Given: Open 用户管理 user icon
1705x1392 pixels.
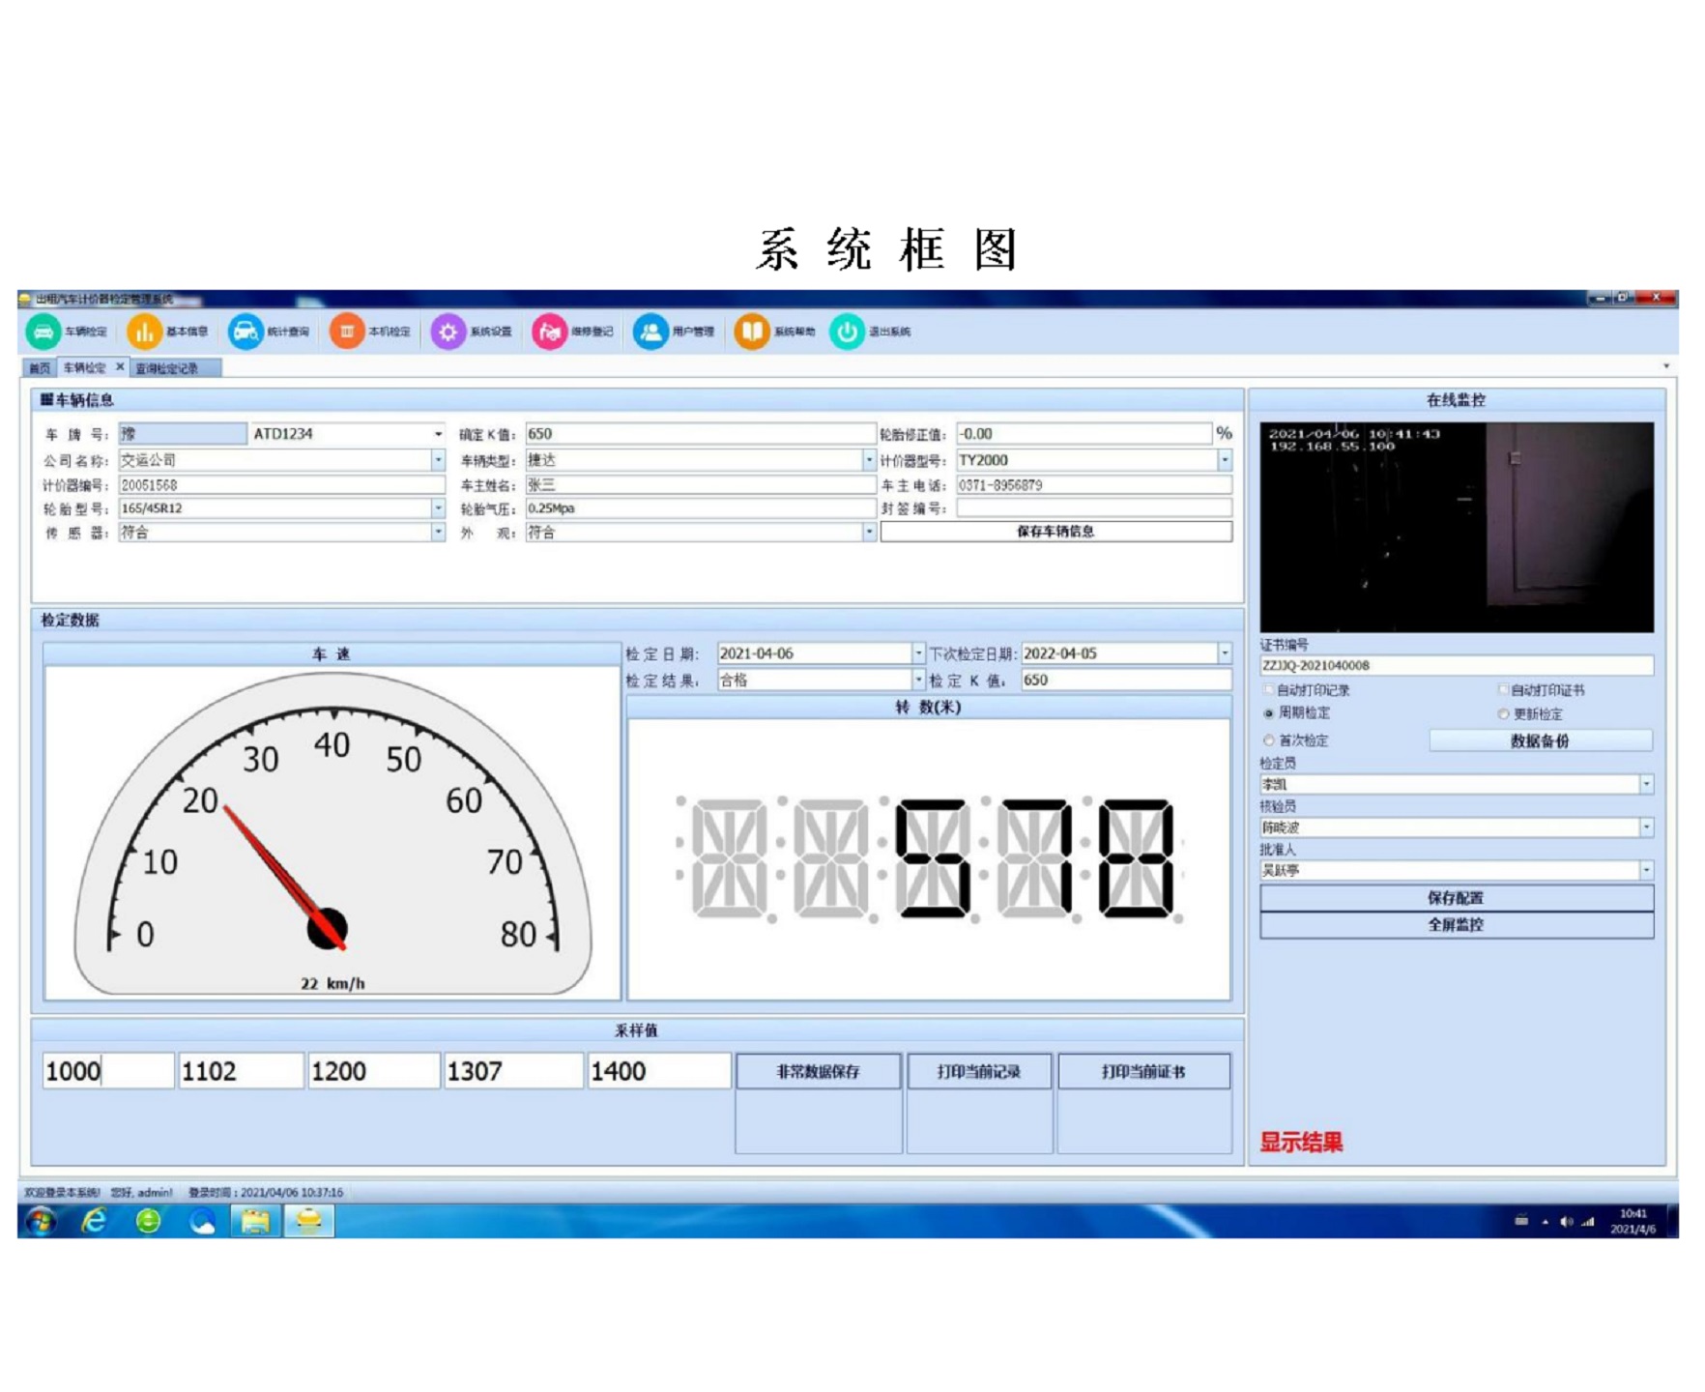Looking at the screenshot, I should (650, 332).
